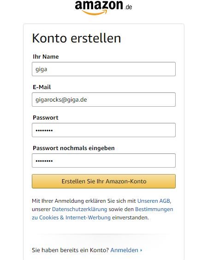219x260 pixels.
Task: Click the small arrow beside Anmelden
Action: [141, 250]
